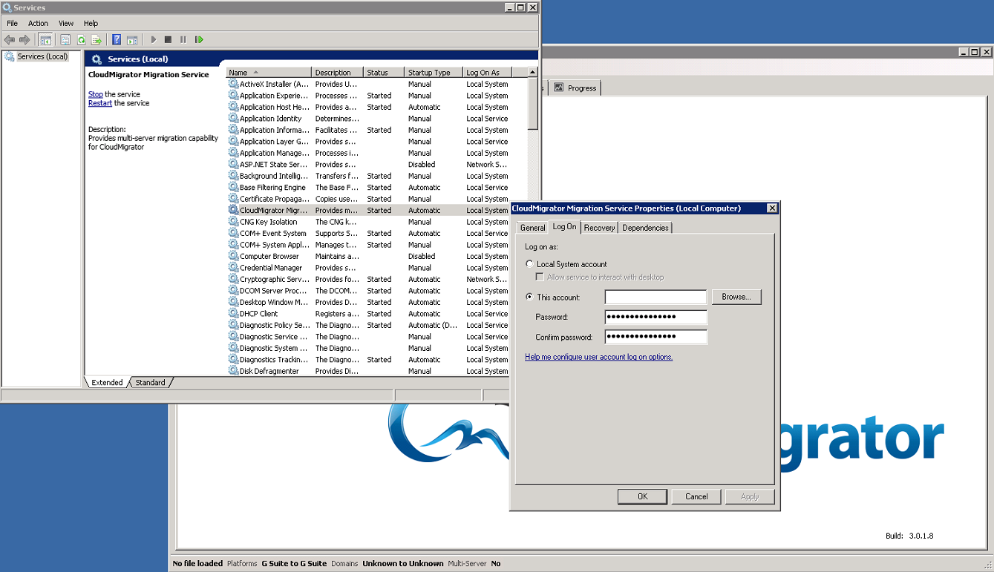Image resolution: width=994 pixels, height=572 pixels.
Task: Click the Restart Service toolbar icon
Action: click(199, 39)
